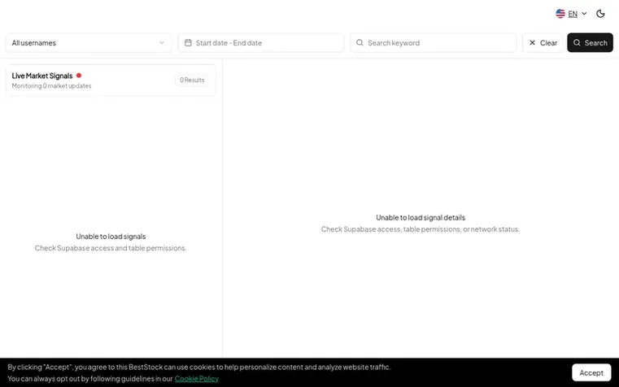Click the US flag language icon

[560, 14]
